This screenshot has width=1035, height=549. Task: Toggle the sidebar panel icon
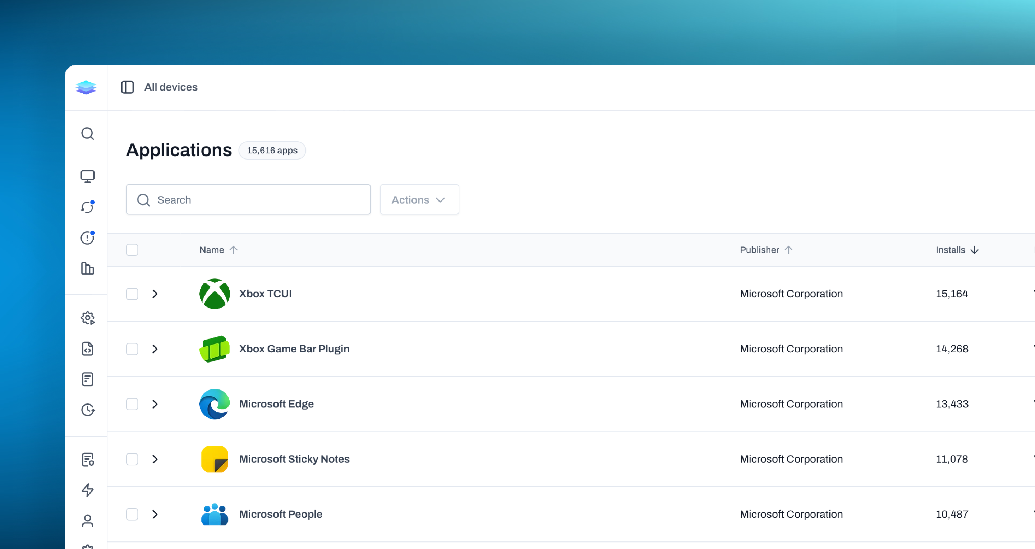click(x=127, y=87)
